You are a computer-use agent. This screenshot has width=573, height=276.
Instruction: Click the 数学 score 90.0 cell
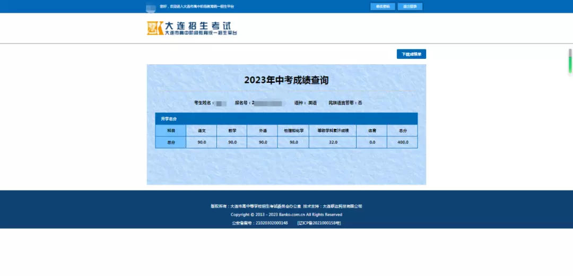(x=232, y=142)
